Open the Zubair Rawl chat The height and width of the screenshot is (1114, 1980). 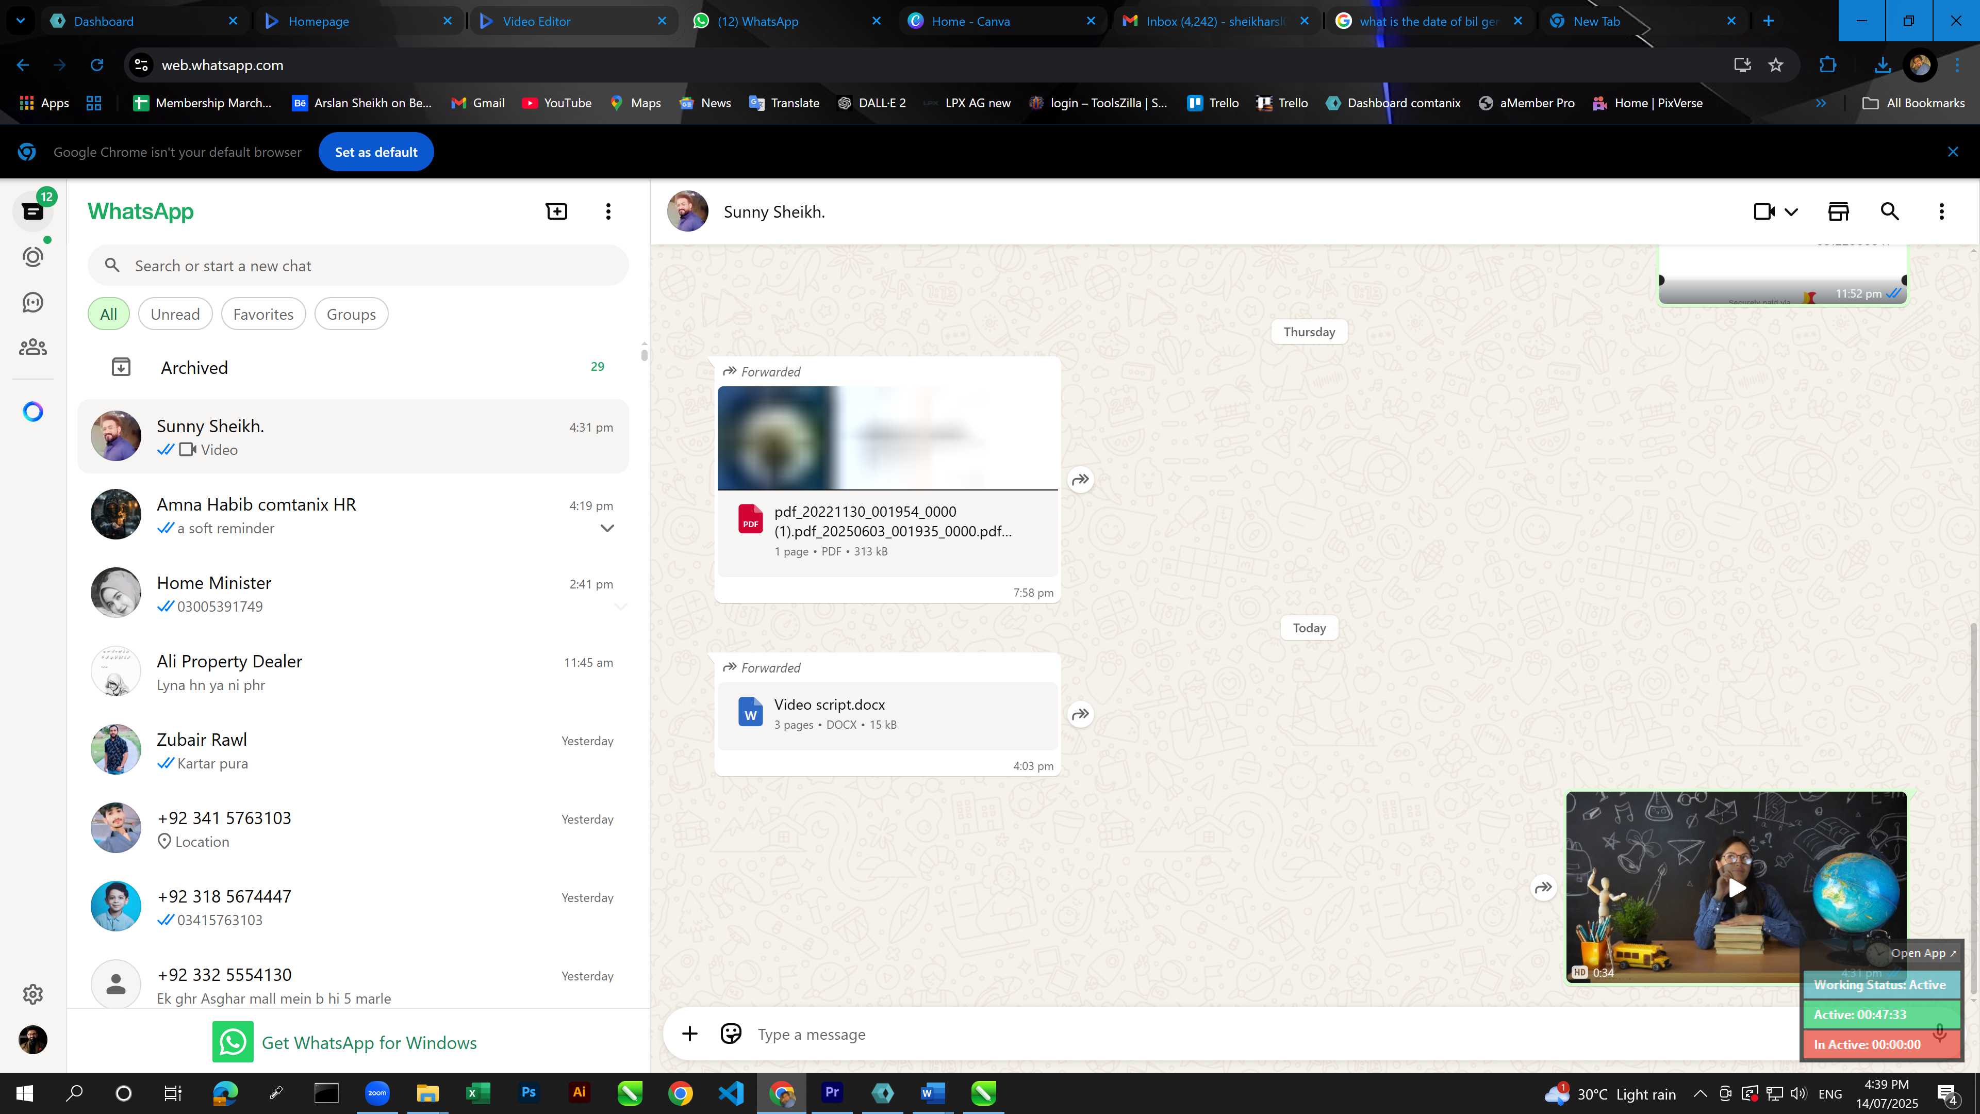pos(354,750)
